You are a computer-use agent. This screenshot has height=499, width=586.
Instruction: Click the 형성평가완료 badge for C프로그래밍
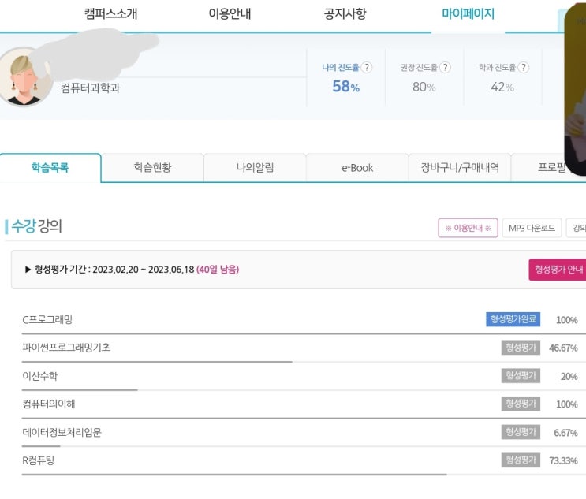pyautogui.click(x=513, y=319)
